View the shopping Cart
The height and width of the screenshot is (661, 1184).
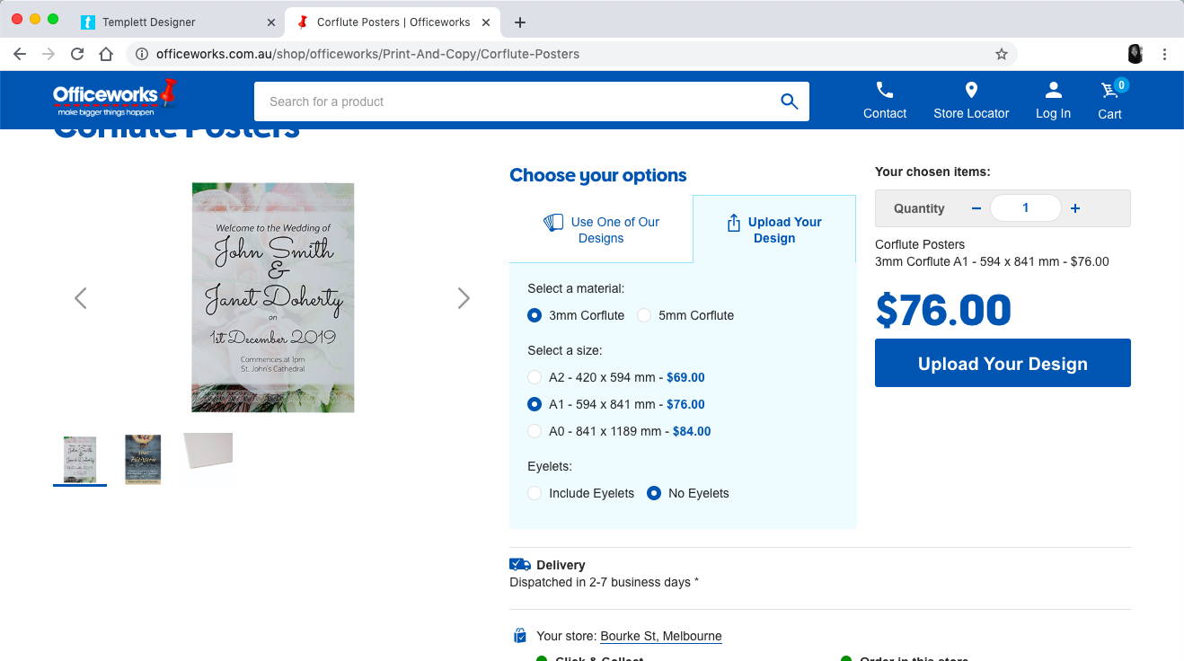1110,101
